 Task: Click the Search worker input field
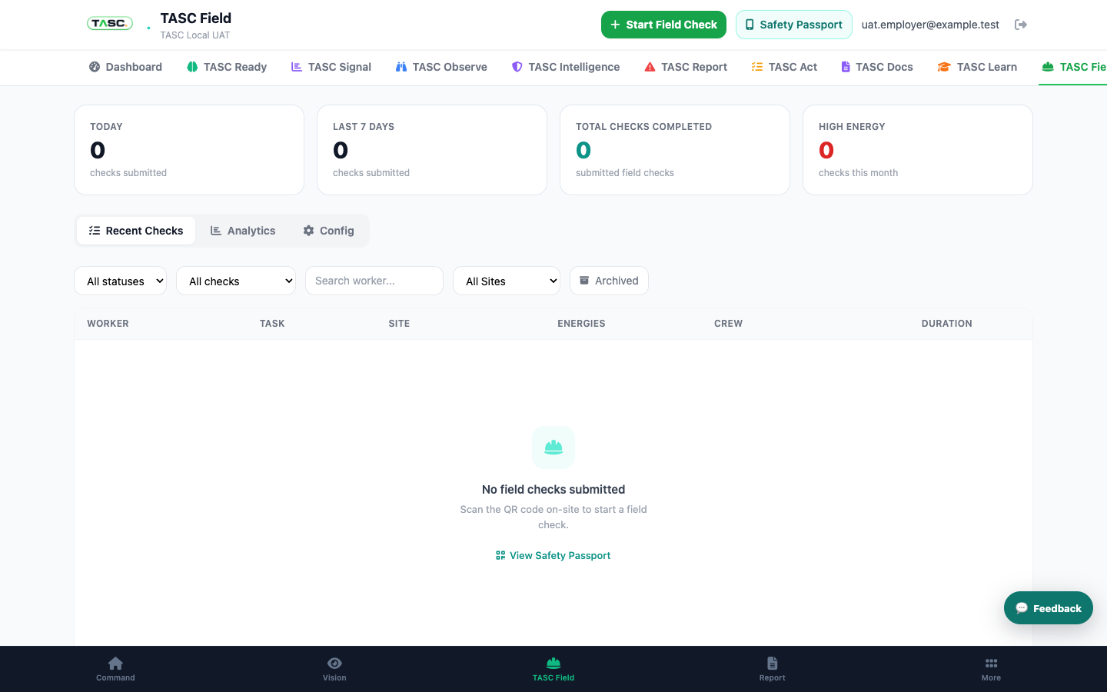pos(374,281)
